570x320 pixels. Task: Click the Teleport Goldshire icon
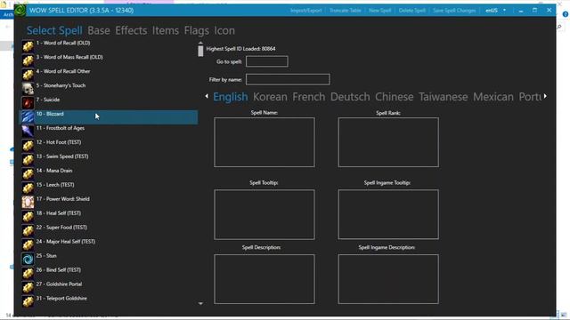tap(28, 301)
